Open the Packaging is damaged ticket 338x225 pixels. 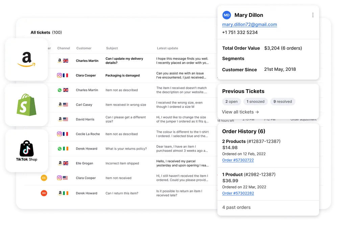[122, 76]
